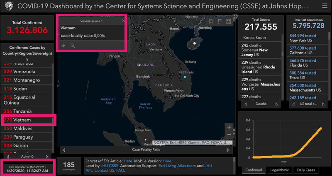Click the white dot on Hainan island
This screenshot has height=176, width=332.
point(195,43)
